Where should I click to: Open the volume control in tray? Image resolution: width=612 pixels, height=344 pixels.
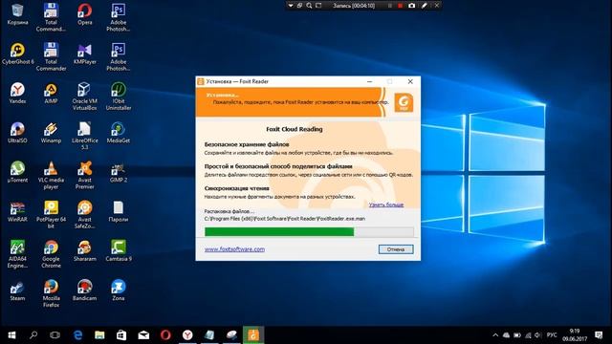coord(538,335)
